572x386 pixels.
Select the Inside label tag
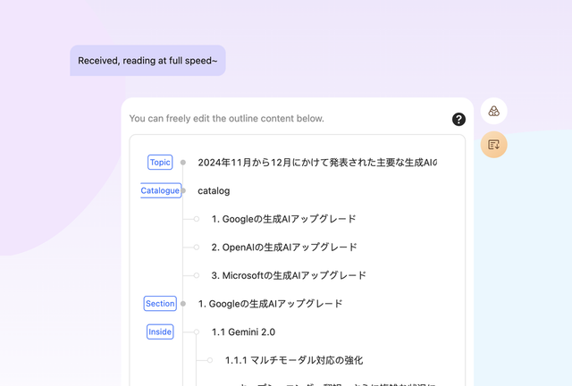(x=160, y=331)
